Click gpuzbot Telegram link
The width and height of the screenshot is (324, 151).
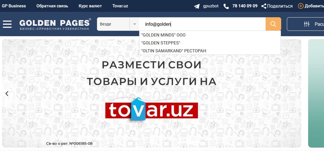211,6
